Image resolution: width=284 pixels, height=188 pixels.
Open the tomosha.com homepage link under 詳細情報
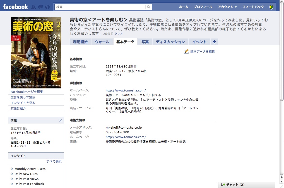point(126,90)
